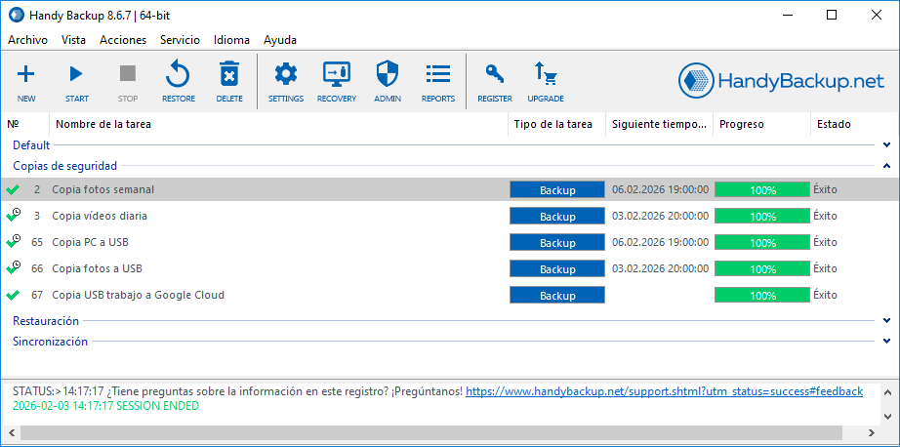900x447 pixels.
Task: Click the ADMIN shield icon
Action: pos(387,75)
